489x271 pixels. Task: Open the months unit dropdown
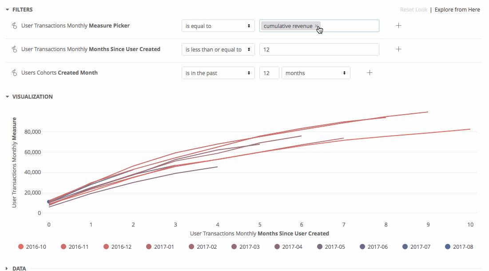tap(316, 73)
